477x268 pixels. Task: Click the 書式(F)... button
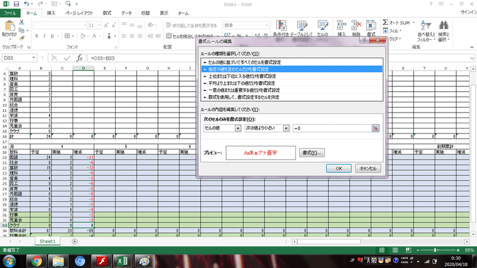(312, 153)
